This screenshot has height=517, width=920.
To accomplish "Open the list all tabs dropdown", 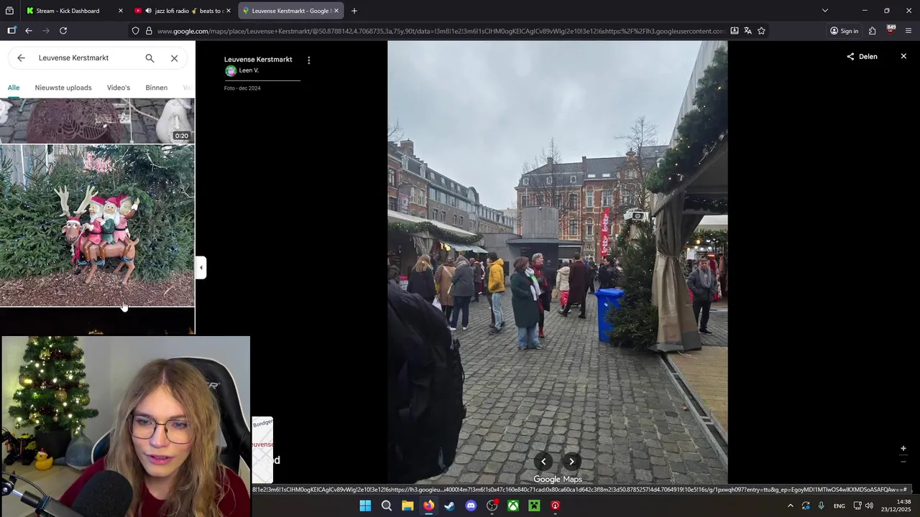I will click(x=825, y=11).
